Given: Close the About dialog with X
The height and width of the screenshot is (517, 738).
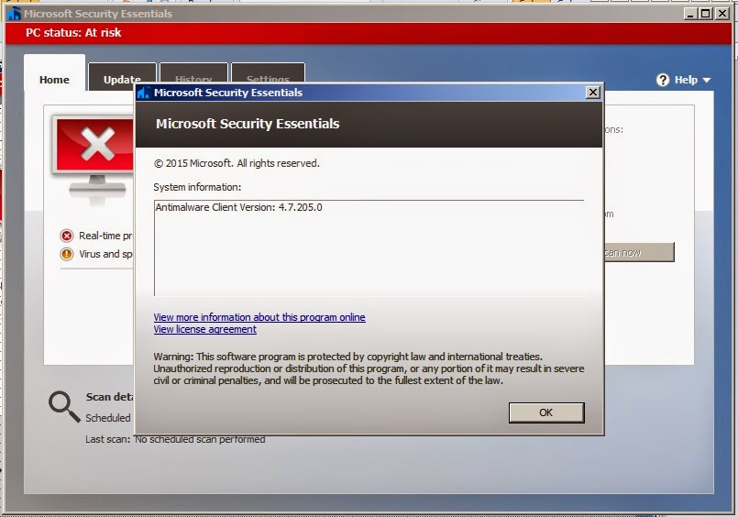Looking at the screenshot, I should click(x=592, y=93).
